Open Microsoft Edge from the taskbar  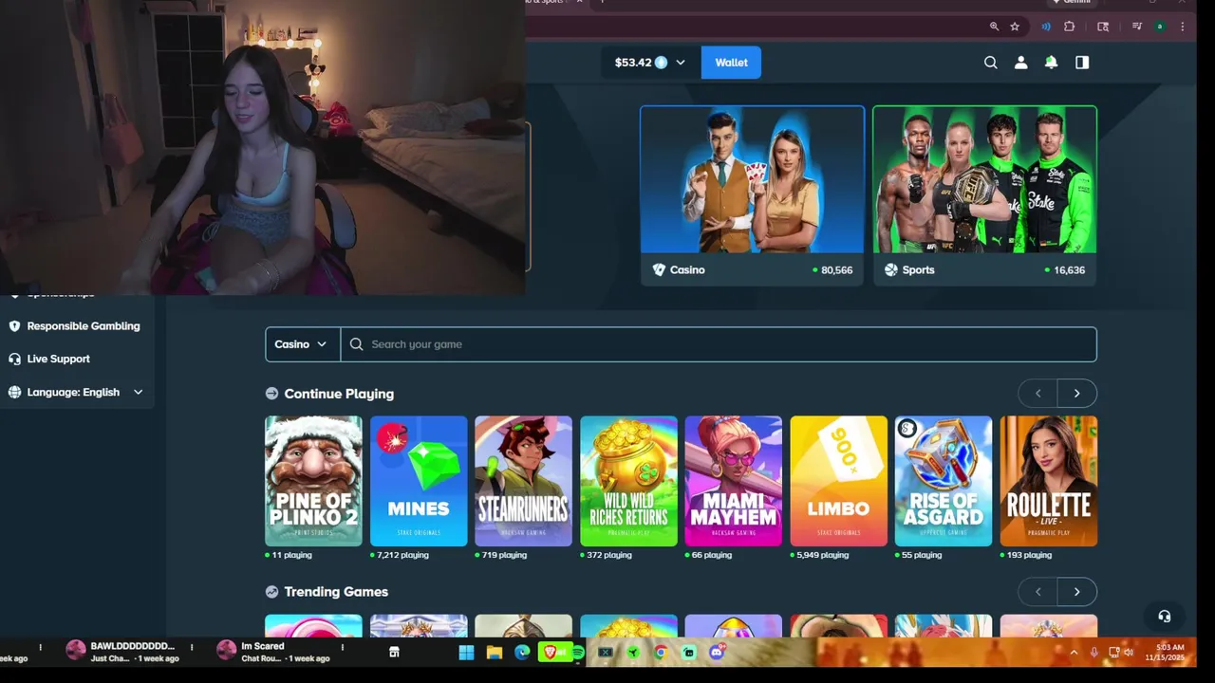point(522,653)
